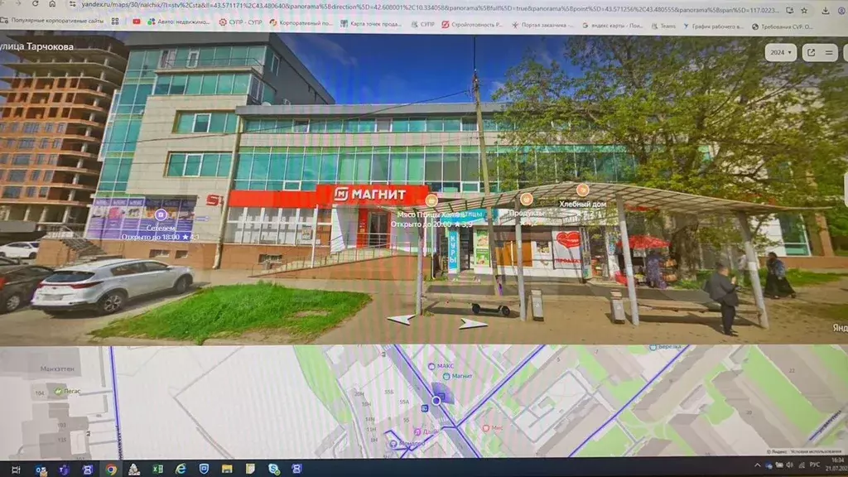Viewport: 848px width, 477px height.
Task: Click the 'Манхэттен' label on the map
Action: pos(57,369)
